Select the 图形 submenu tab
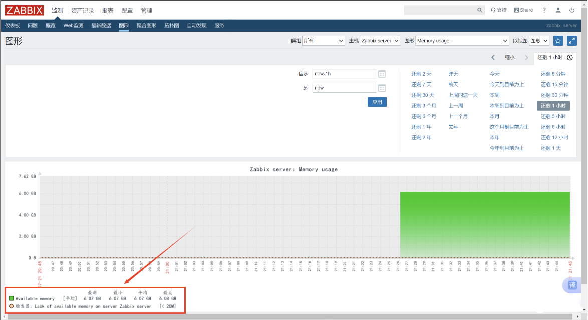This screenshot has width=588, height=320. coord(124,26)
